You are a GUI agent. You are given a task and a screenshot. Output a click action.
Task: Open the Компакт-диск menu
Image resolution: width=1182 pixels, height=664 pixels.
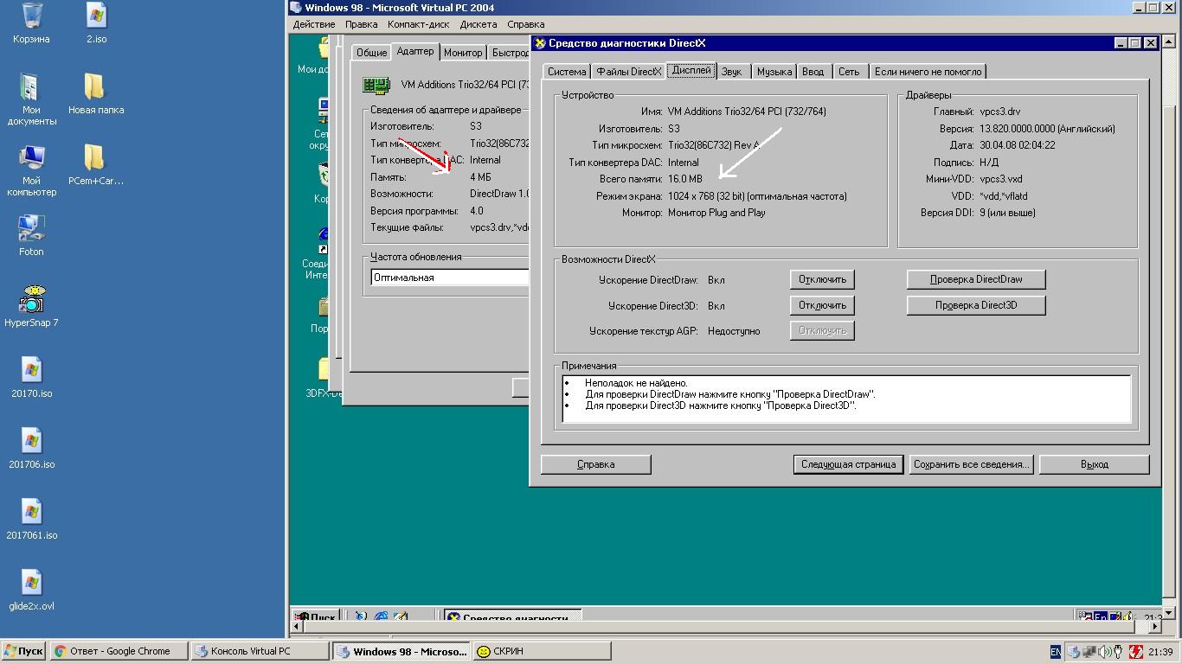point(419,24)
